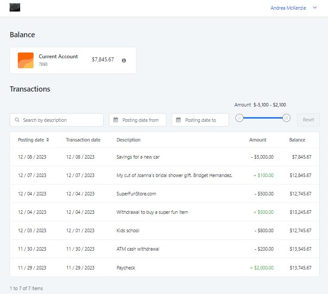Expand the Andrea McKenzie user menu chevron
Screen dimensions: 328x294
(x=315, y=8)
